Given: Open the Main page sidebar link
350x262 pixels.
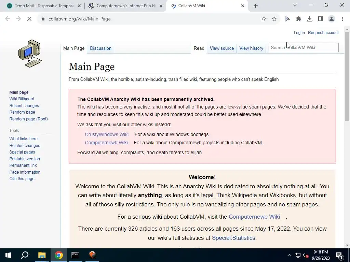Looking at the screenshot, I should point(19,92).
